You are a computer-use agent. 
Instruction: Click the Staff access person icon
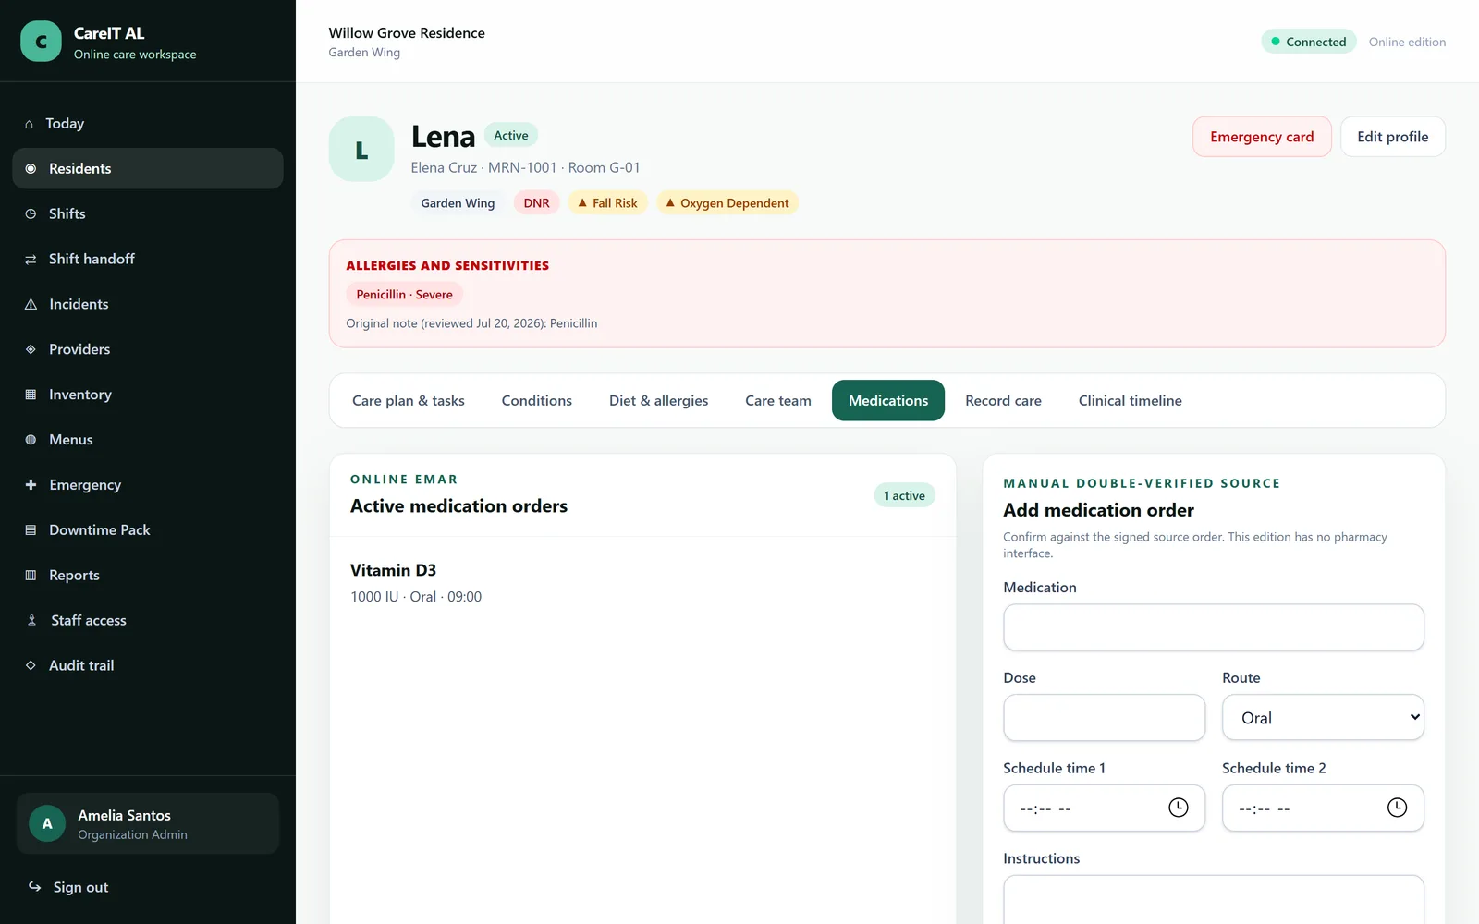pyautogui.click(x=31, y=620)
